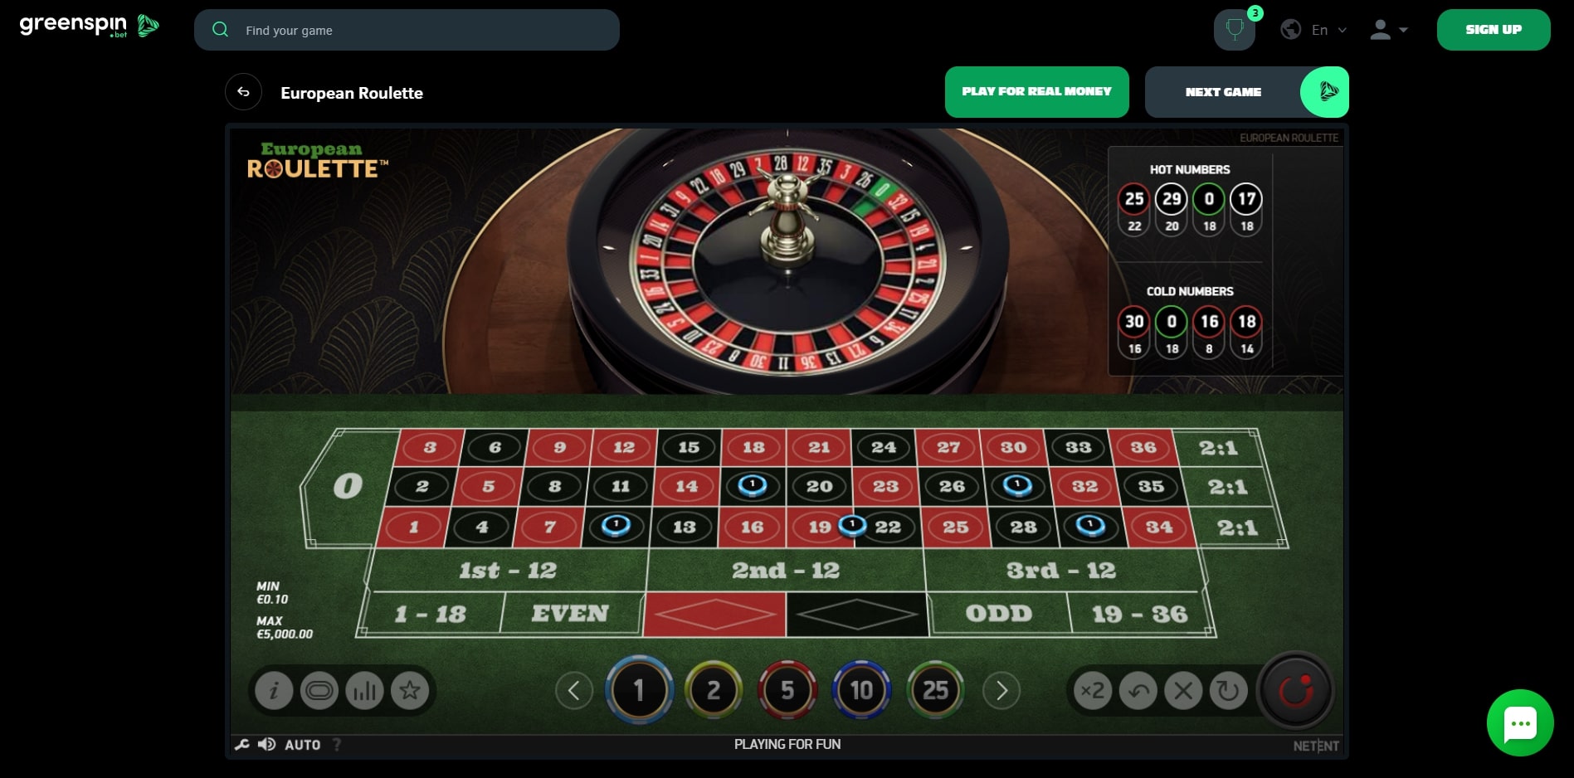Screen dimensions: 1574x778
Task: Focus the Find your game search
Action: [x=407, y=30]
